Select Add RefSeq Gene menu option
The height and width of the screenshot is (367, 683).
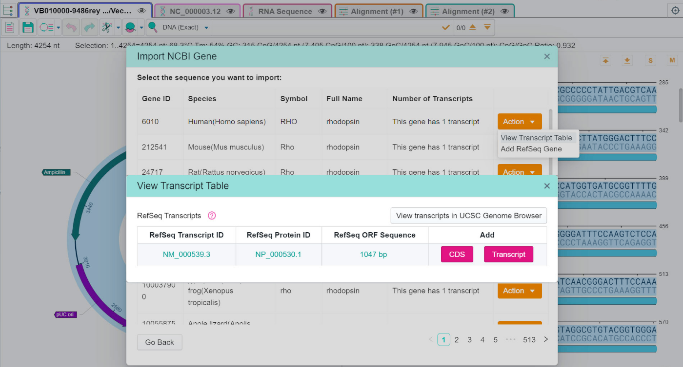point(531,149)
